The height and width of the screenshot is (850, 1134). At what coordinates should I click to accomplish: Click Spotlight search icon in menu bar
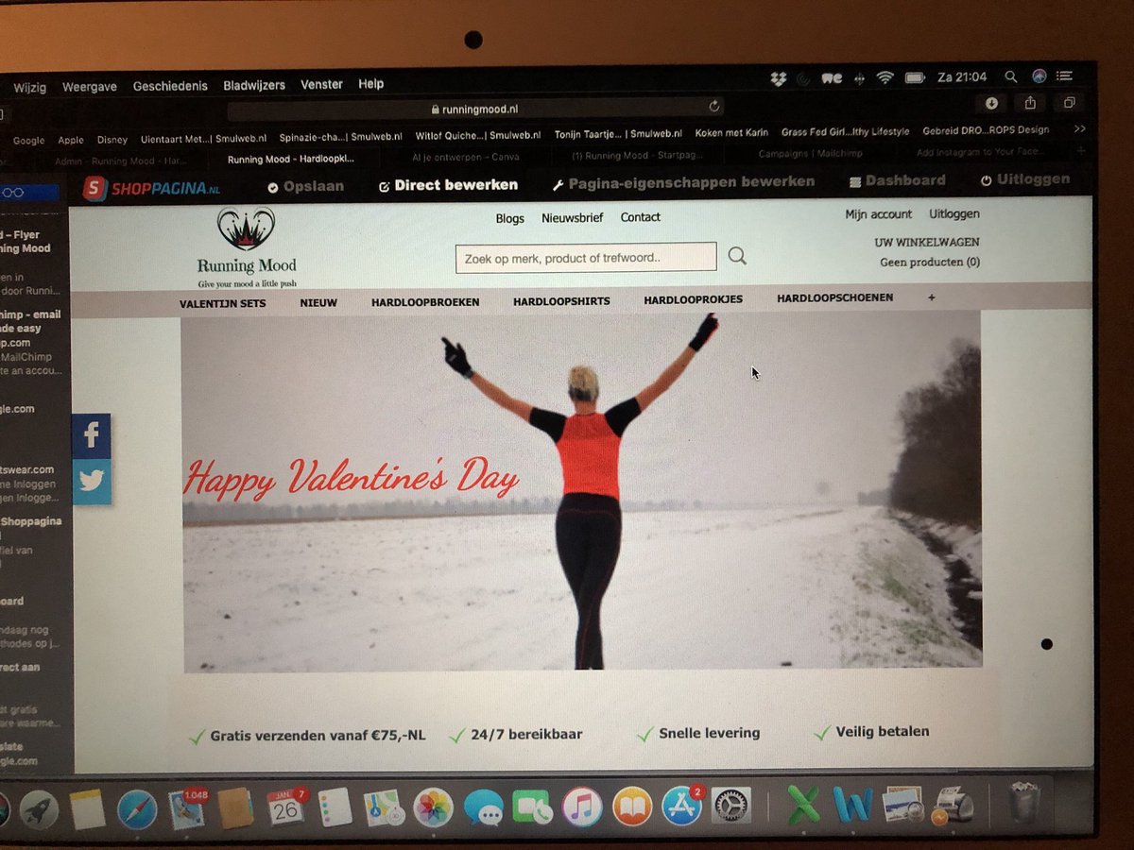click(x=1010, y=76)
